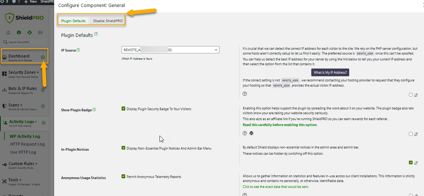
Task: Open Activity Logs gear settings icon
Action: point(43,123)
